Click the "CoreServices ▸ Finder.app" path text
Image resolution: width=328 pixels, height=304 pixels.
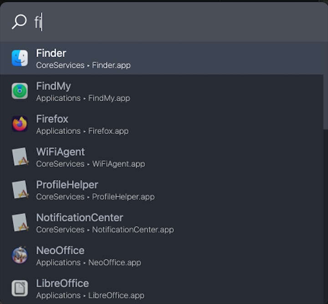(83, 65)
